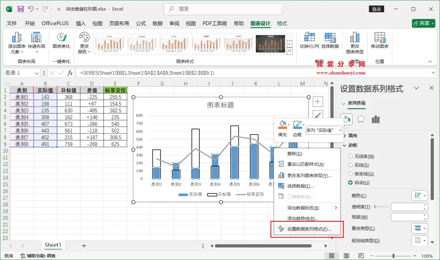Open Compound type (复合类型) dropdown
This screenshot has height=260, width=440.
pyautogui.click(x=420, y=228)
